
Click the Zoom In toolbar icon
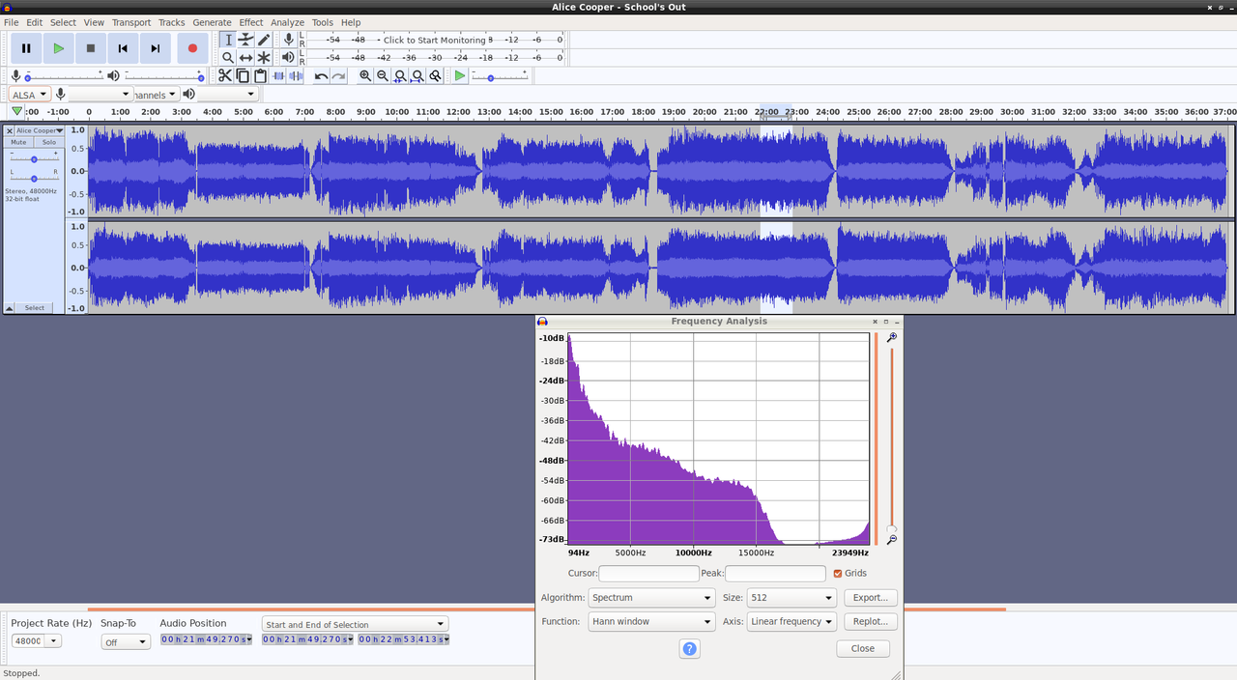pyautogui.click(x=365, y=75)
